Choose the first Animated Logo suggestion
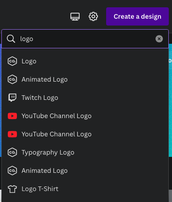Viewport: 172px width, 202px height. click(85, 79)
